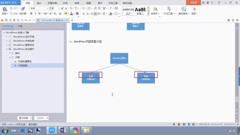
Task: Click the font color A icon
Action: [x=71, y=13]
